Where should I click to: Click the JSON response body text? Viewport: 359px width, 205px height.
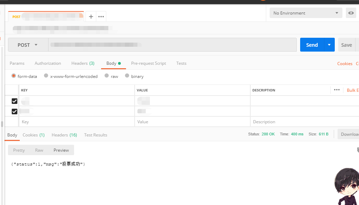pyautogui.click(x=48, y=164)
